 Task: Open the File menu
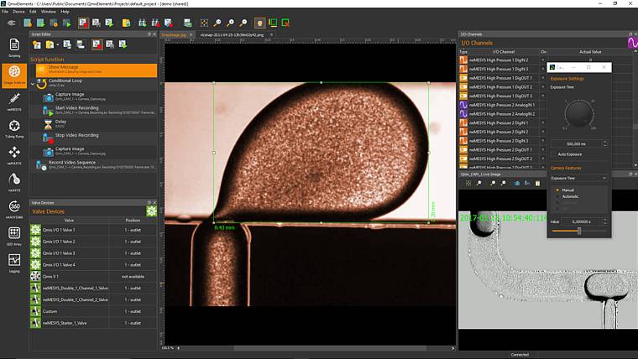click(x=5, y=12)
